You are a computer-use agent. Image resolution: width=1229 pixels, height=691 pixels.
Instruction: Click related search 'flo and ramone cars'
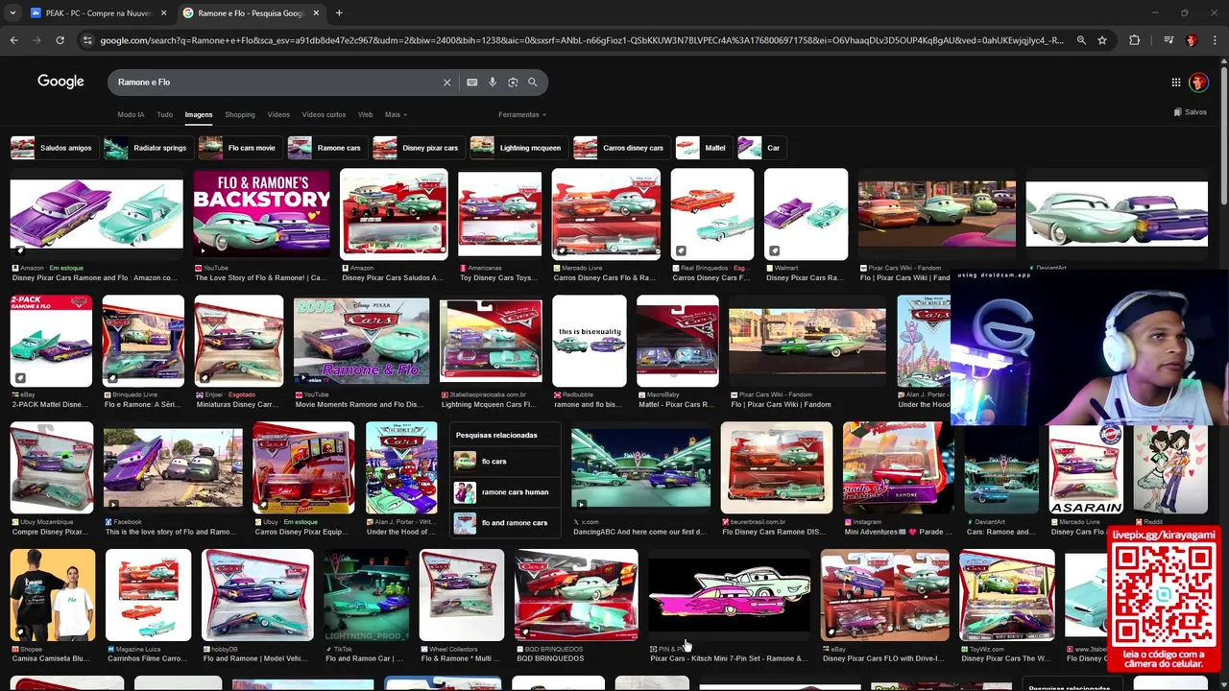(x=505, y=522)
